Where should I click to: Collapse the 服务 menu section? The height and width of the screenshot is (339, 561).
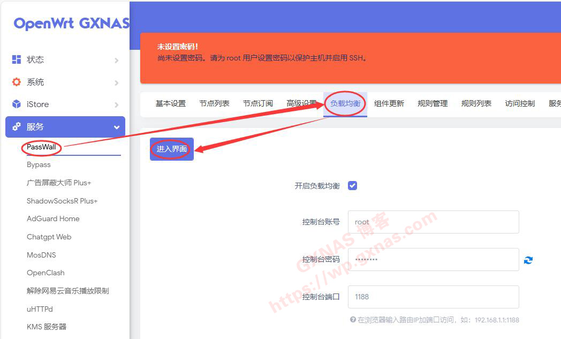point(116,127)
